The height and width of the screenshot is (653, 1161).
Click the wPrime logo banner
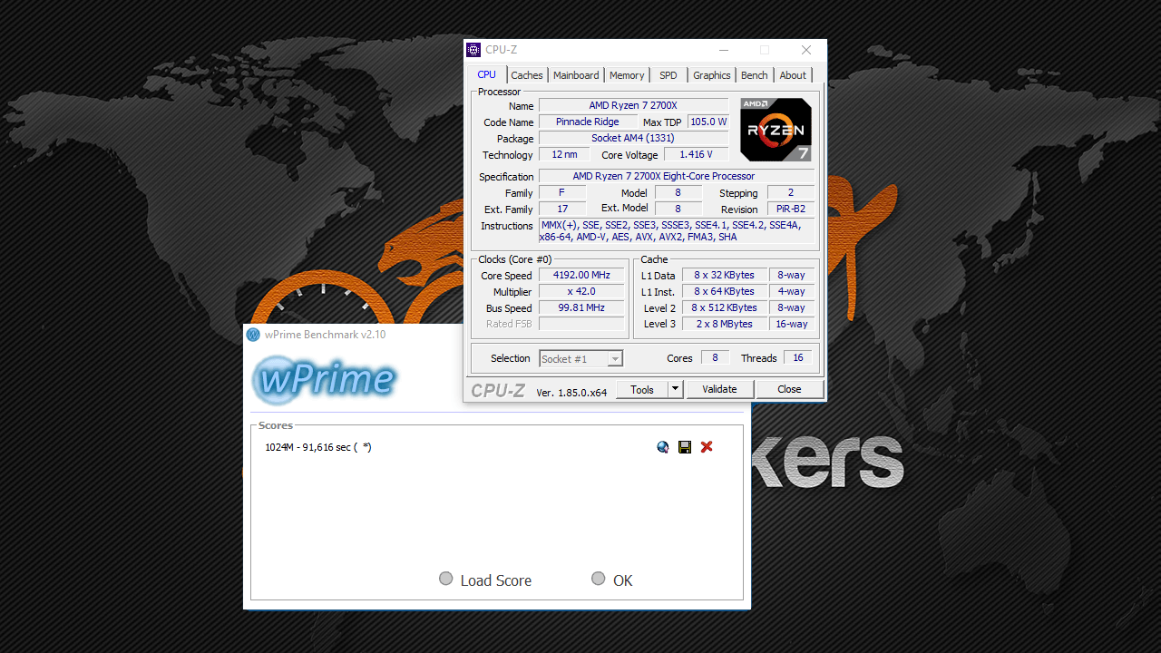324,379
